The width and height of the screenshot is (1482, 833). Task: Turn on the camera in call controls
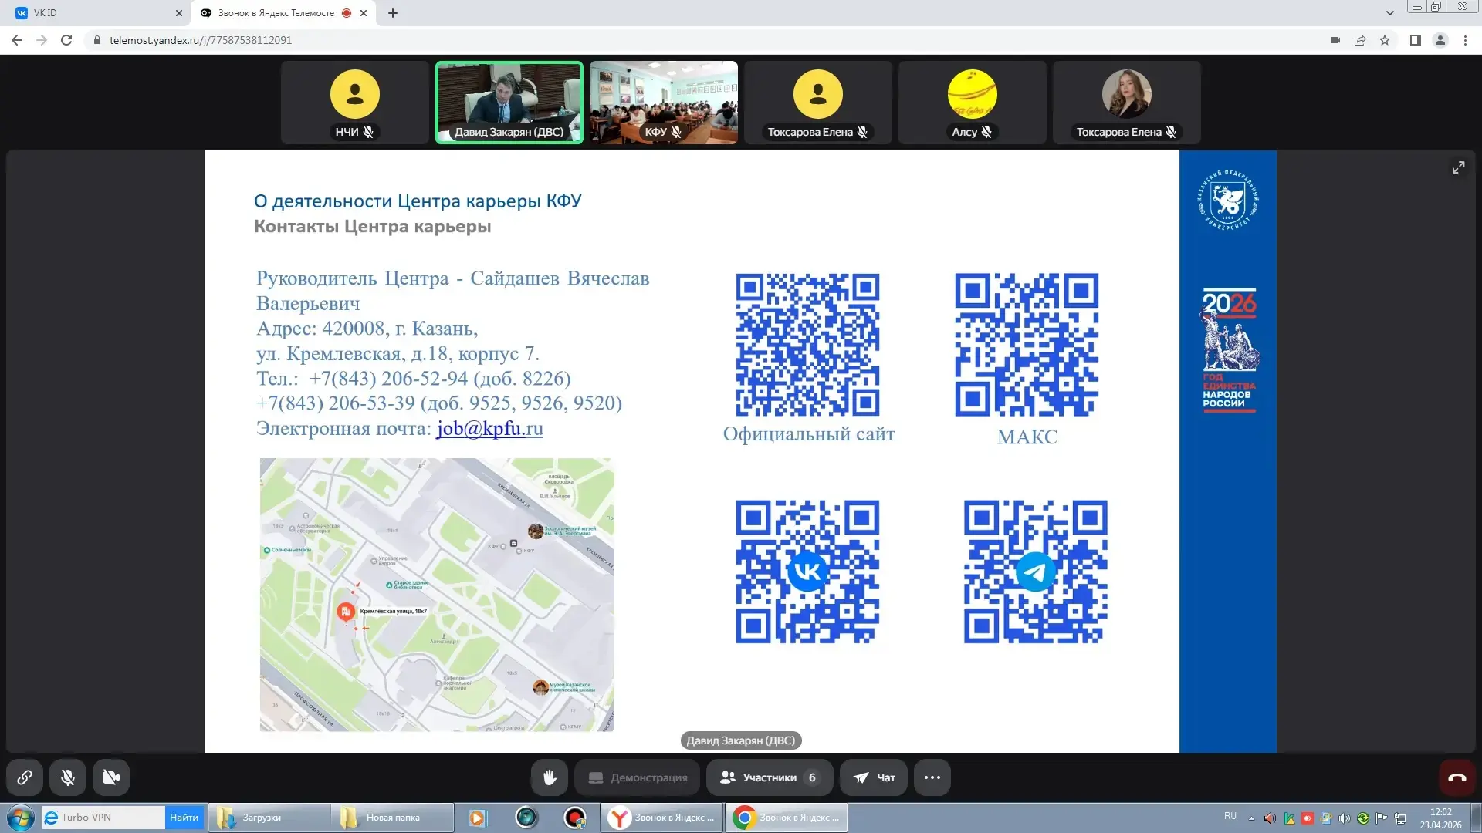pyautogui.click(x=111, y=777)
